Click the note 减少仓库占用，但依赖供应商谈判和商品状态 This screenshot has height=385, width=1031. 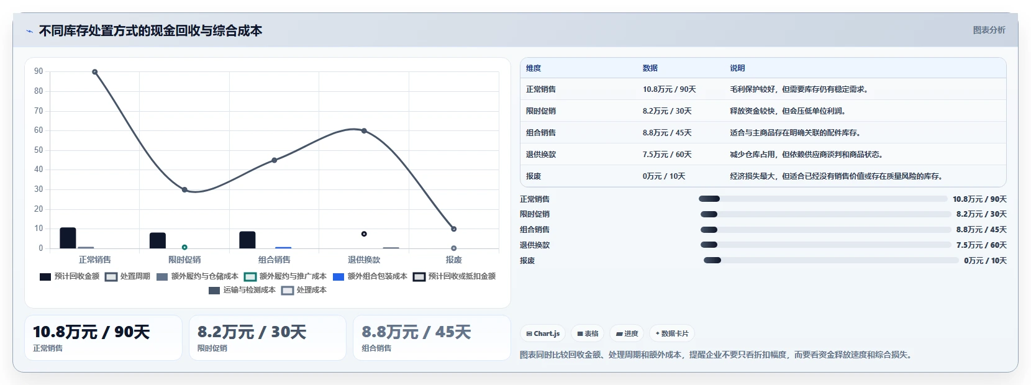pos(808,155)
